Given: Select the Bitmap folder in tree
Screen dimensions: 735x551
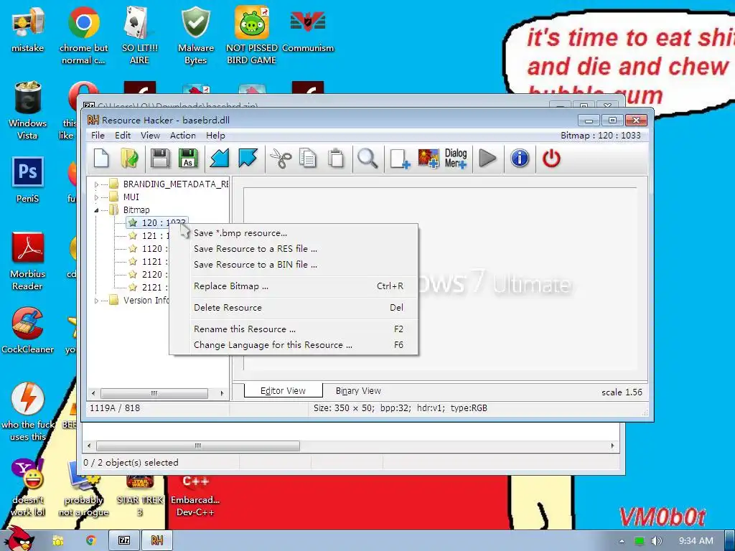Looking at the screenshot, I should pyautogui.click(x=136, y=210).
